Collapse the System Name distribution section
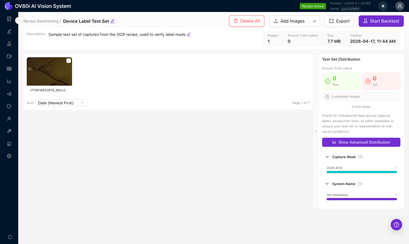This screenshot has width=409, height=244. pos(327,184)
